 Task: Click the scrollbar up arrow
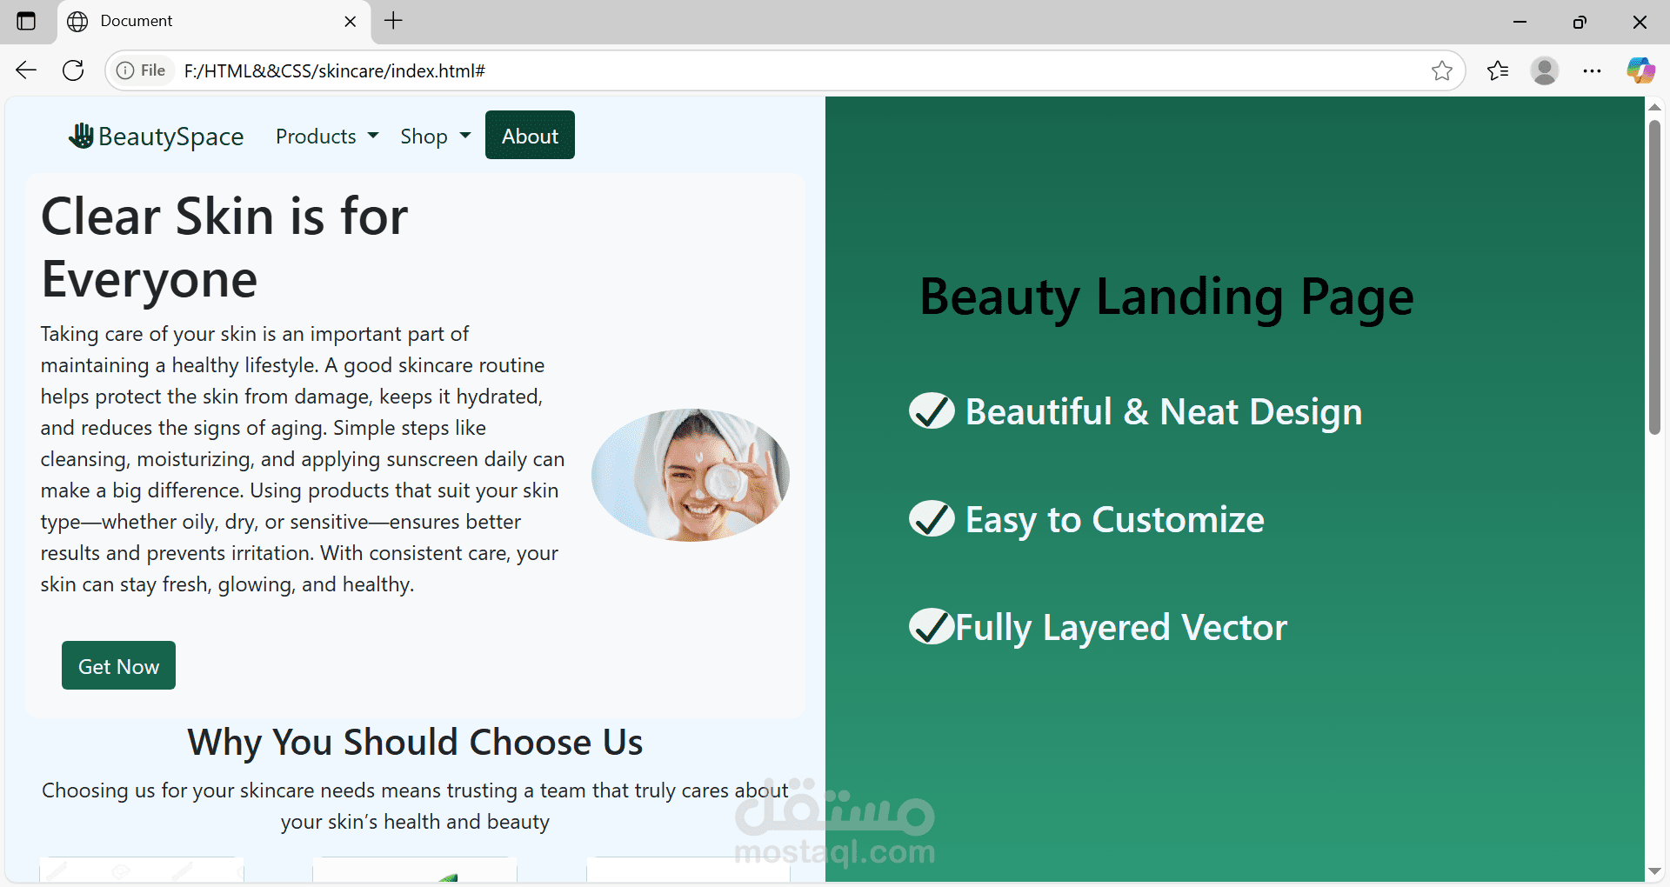[x=1654, y=107]
